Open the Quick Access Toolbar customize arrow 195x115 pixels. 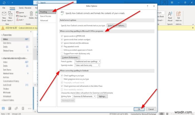tap(12, 2)
